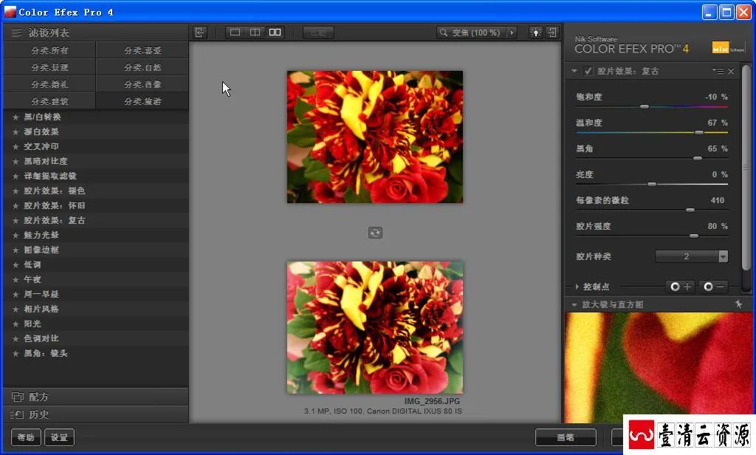Screen dimensions: 756x455
Task: Click the upper original flower preview image
Action: click(374, 137)
